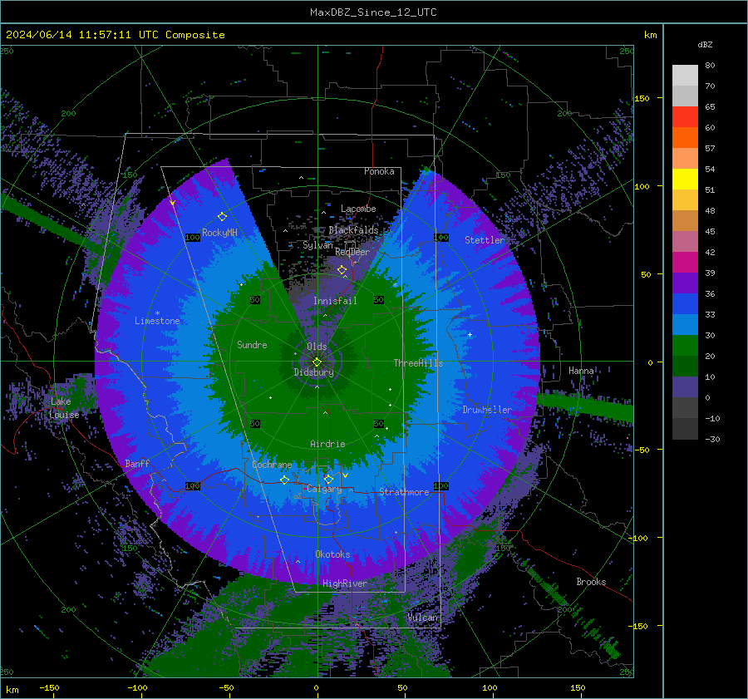The height and width of the screenshot is (699, 748).
Task: Click the Drumheller label
Action: (x=487, y=410)
